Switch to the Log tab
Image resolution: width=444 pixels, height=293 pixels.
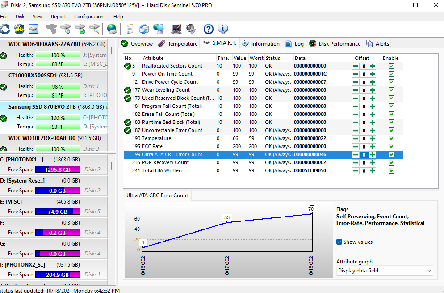click(x=295, y=44)
